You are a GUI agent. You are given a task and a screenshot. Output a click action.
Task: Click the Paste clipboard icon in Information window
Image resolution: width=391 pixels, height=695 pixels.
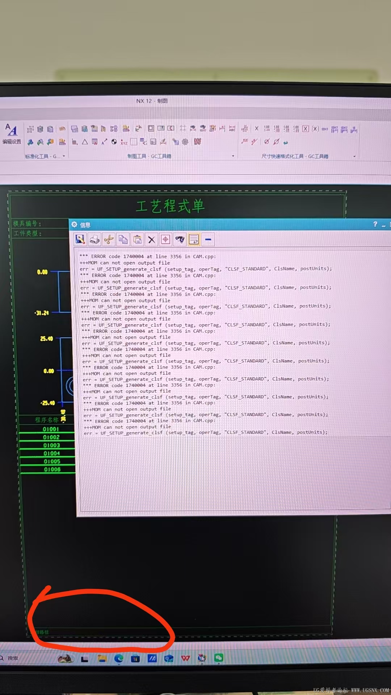[137, 239]
